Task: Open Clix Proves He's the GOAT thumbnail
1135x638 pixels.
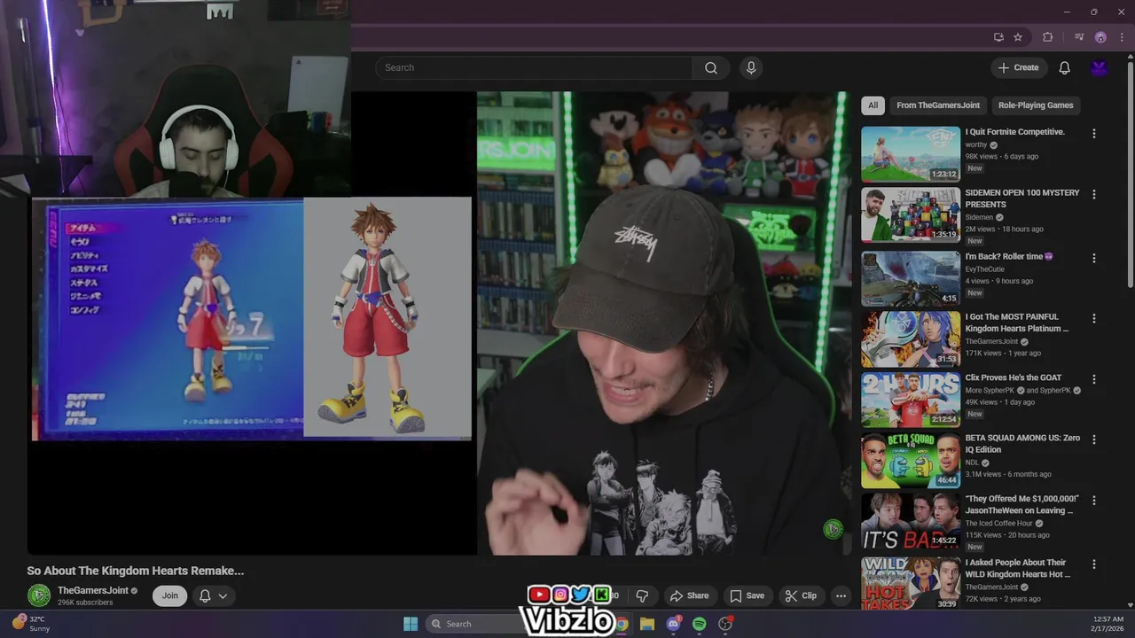Action: (x=911, y=399)
